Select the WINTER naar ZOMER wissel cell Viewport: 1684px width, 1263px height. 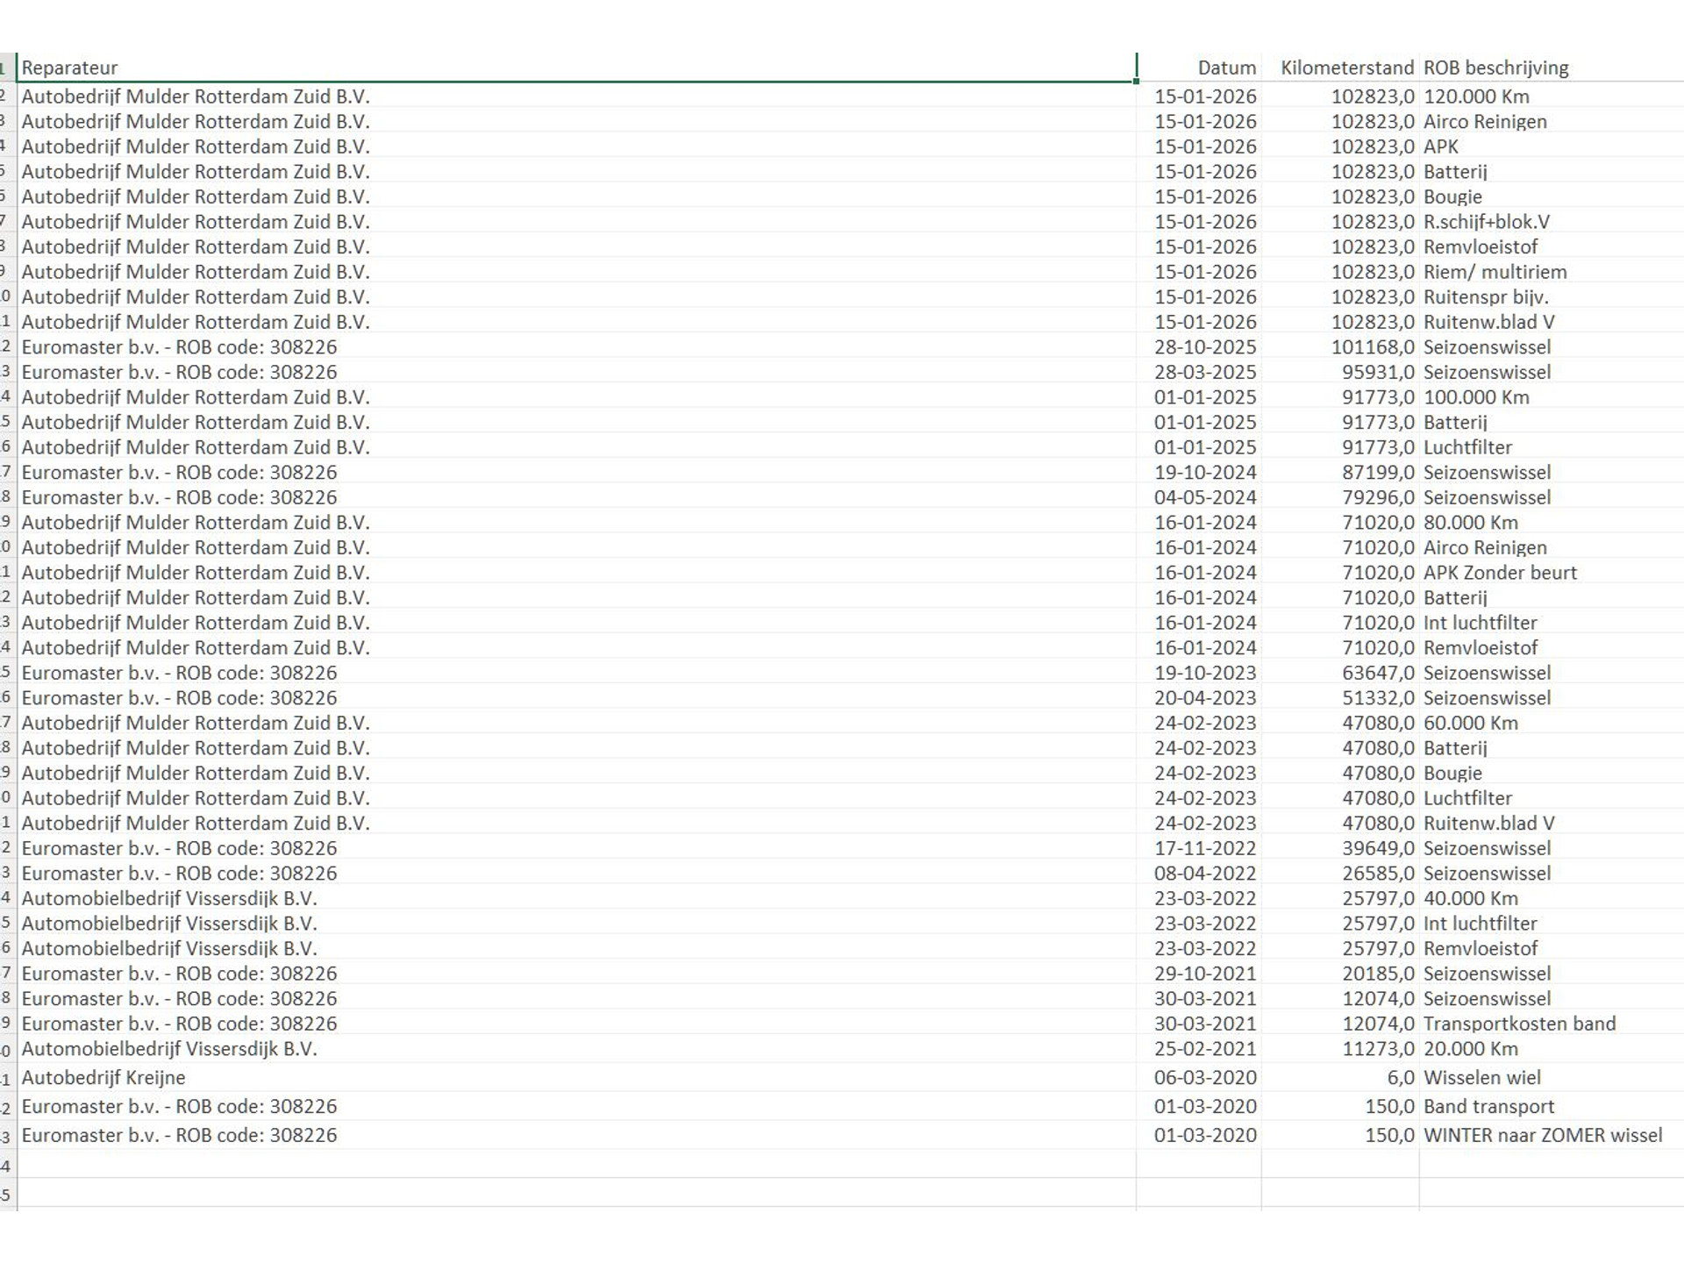[1542, 1135]
